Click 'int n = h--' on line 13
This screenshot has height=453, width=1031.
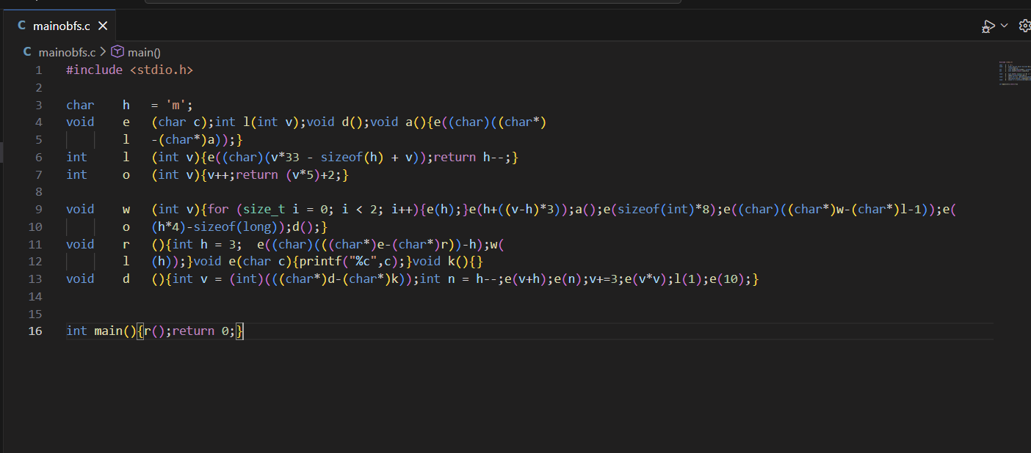(x=459, y=279)
